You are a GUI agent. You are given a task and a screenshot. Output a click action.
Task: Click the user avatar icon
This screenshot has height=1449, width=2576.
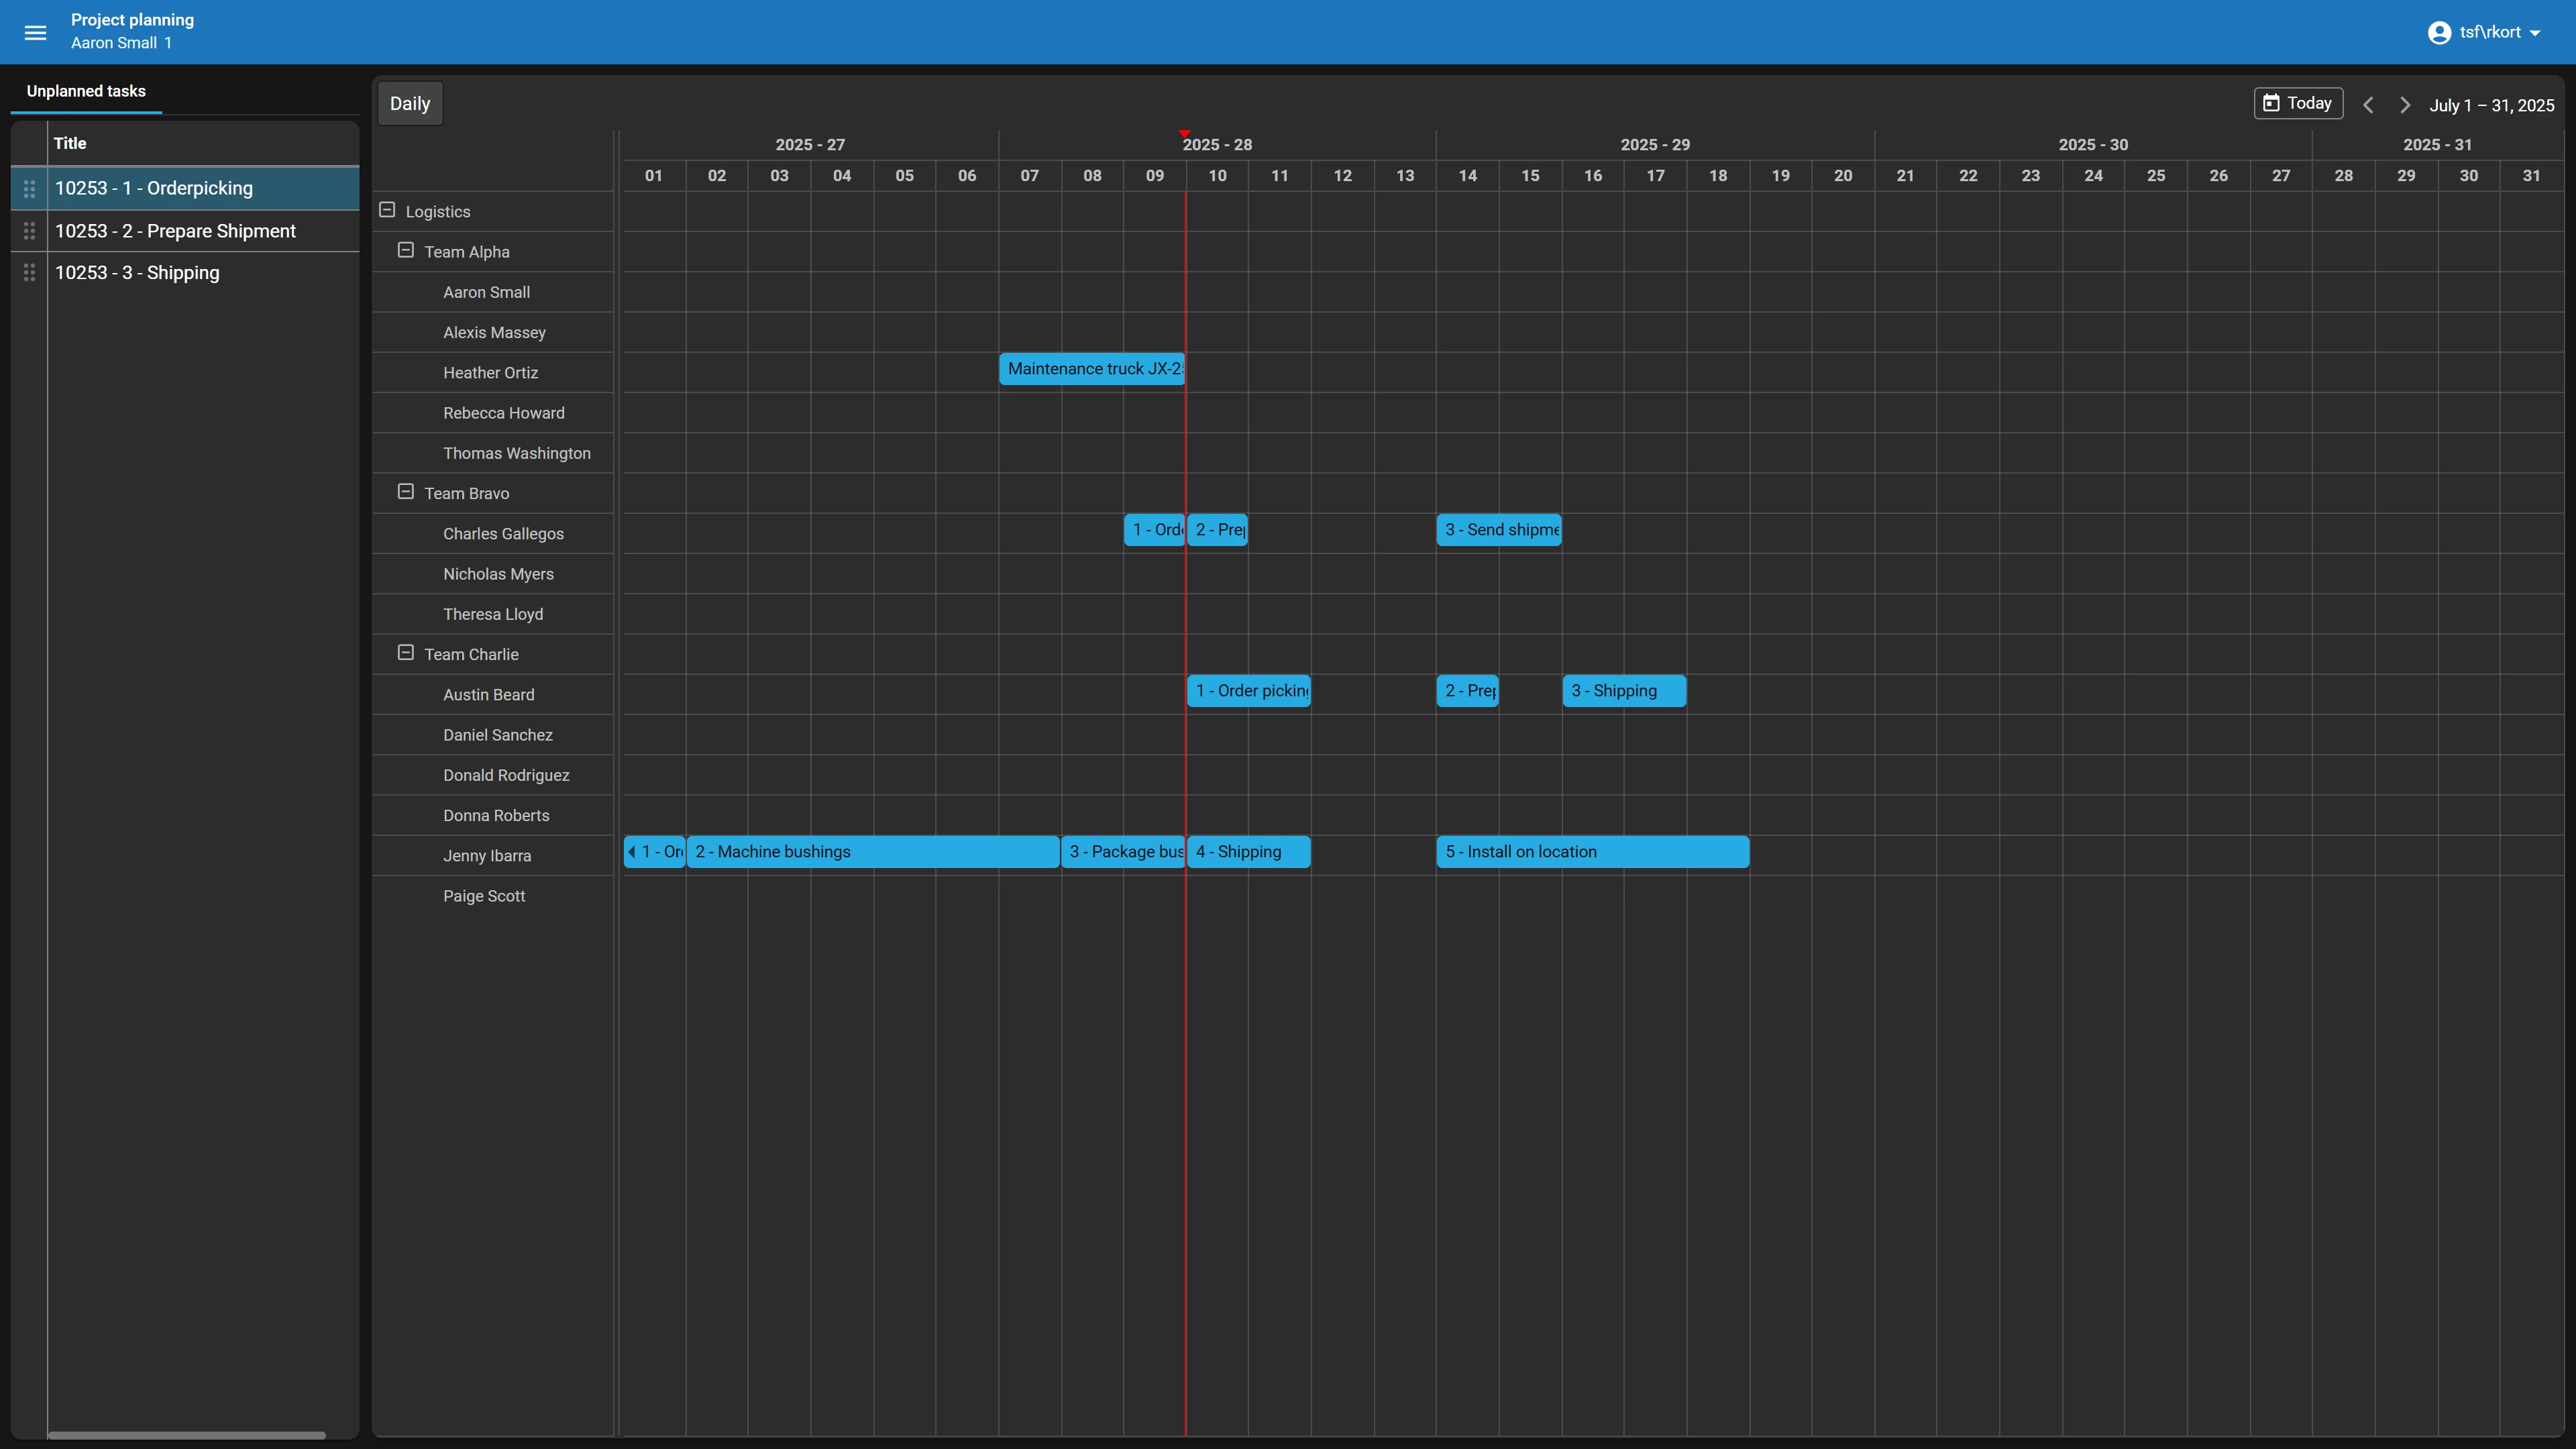2439,32
